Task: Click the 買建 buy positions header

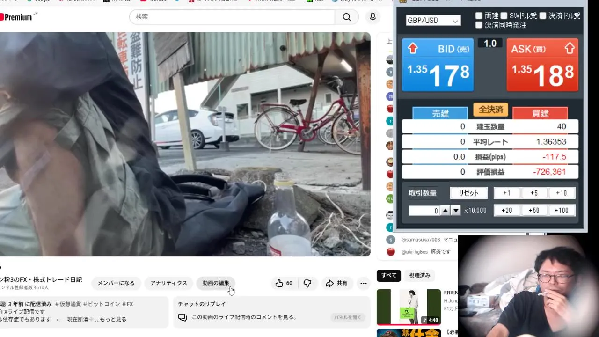Action: tap(540, 113)
